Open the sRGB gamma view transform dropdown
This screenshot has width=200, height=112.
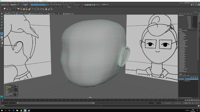coord(69,14)
